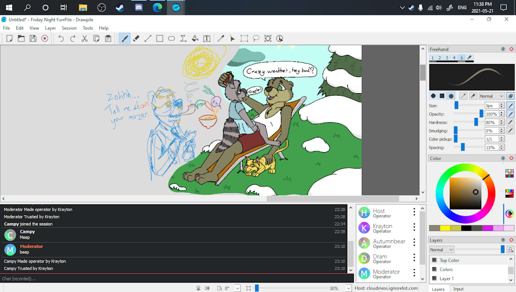
Task: Open options menu for user Krayton
Action: point(414,227)
